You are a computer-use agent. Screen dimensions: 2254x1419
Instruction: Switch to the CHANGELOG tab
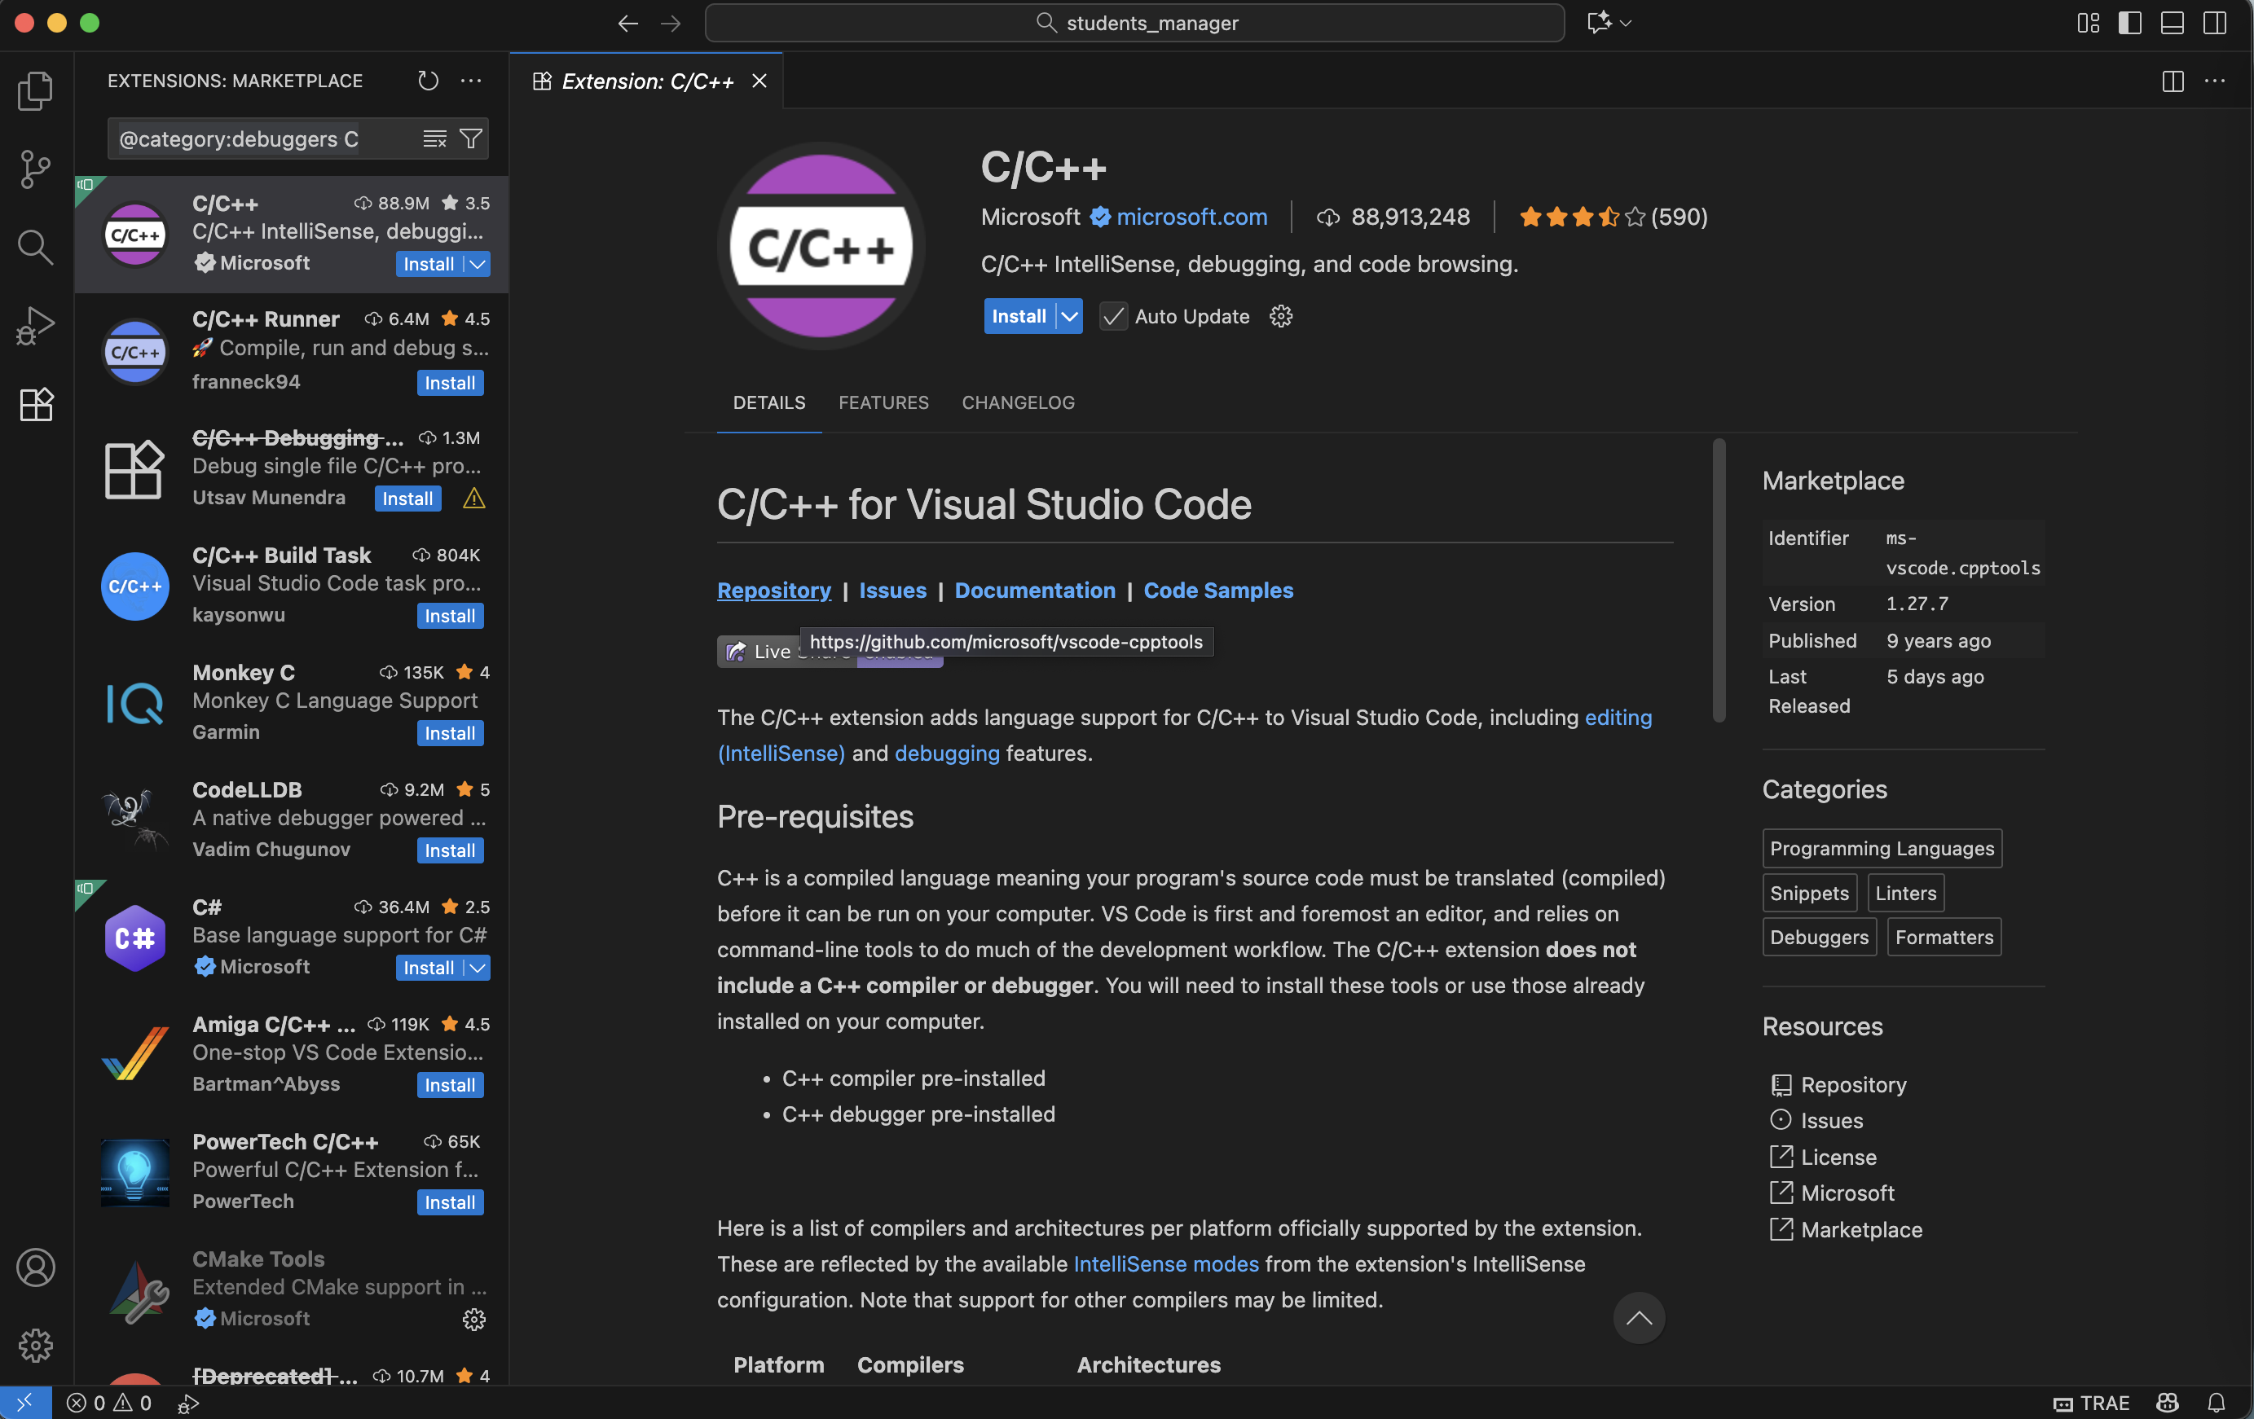(1018, 402)
